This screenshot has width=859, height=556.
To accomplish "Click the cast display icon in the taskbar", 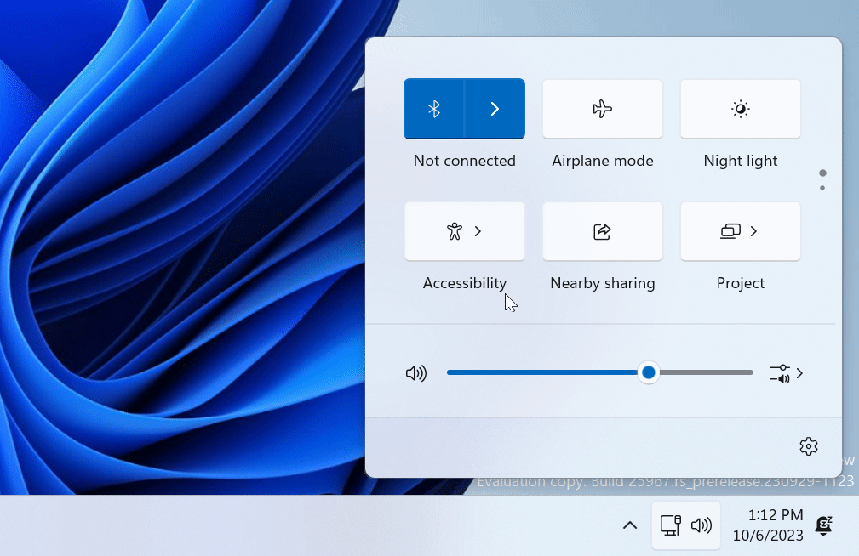I will [x=670, y=525].
